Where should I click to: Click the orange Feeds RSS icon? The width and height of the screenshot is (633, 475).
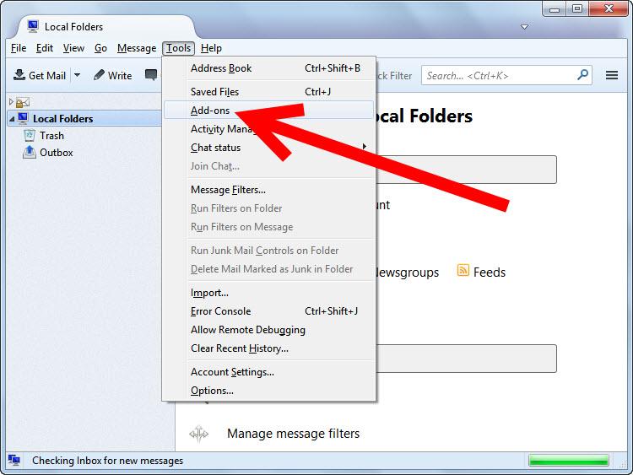coord(463,270)
